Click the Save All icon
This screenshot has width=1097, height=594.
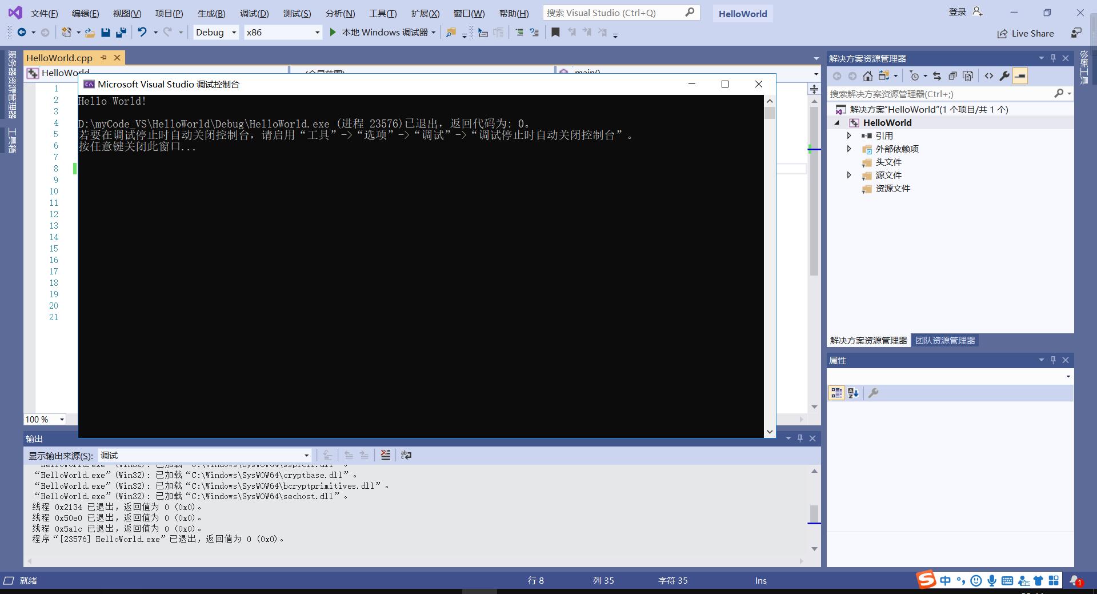click(121, 33)
